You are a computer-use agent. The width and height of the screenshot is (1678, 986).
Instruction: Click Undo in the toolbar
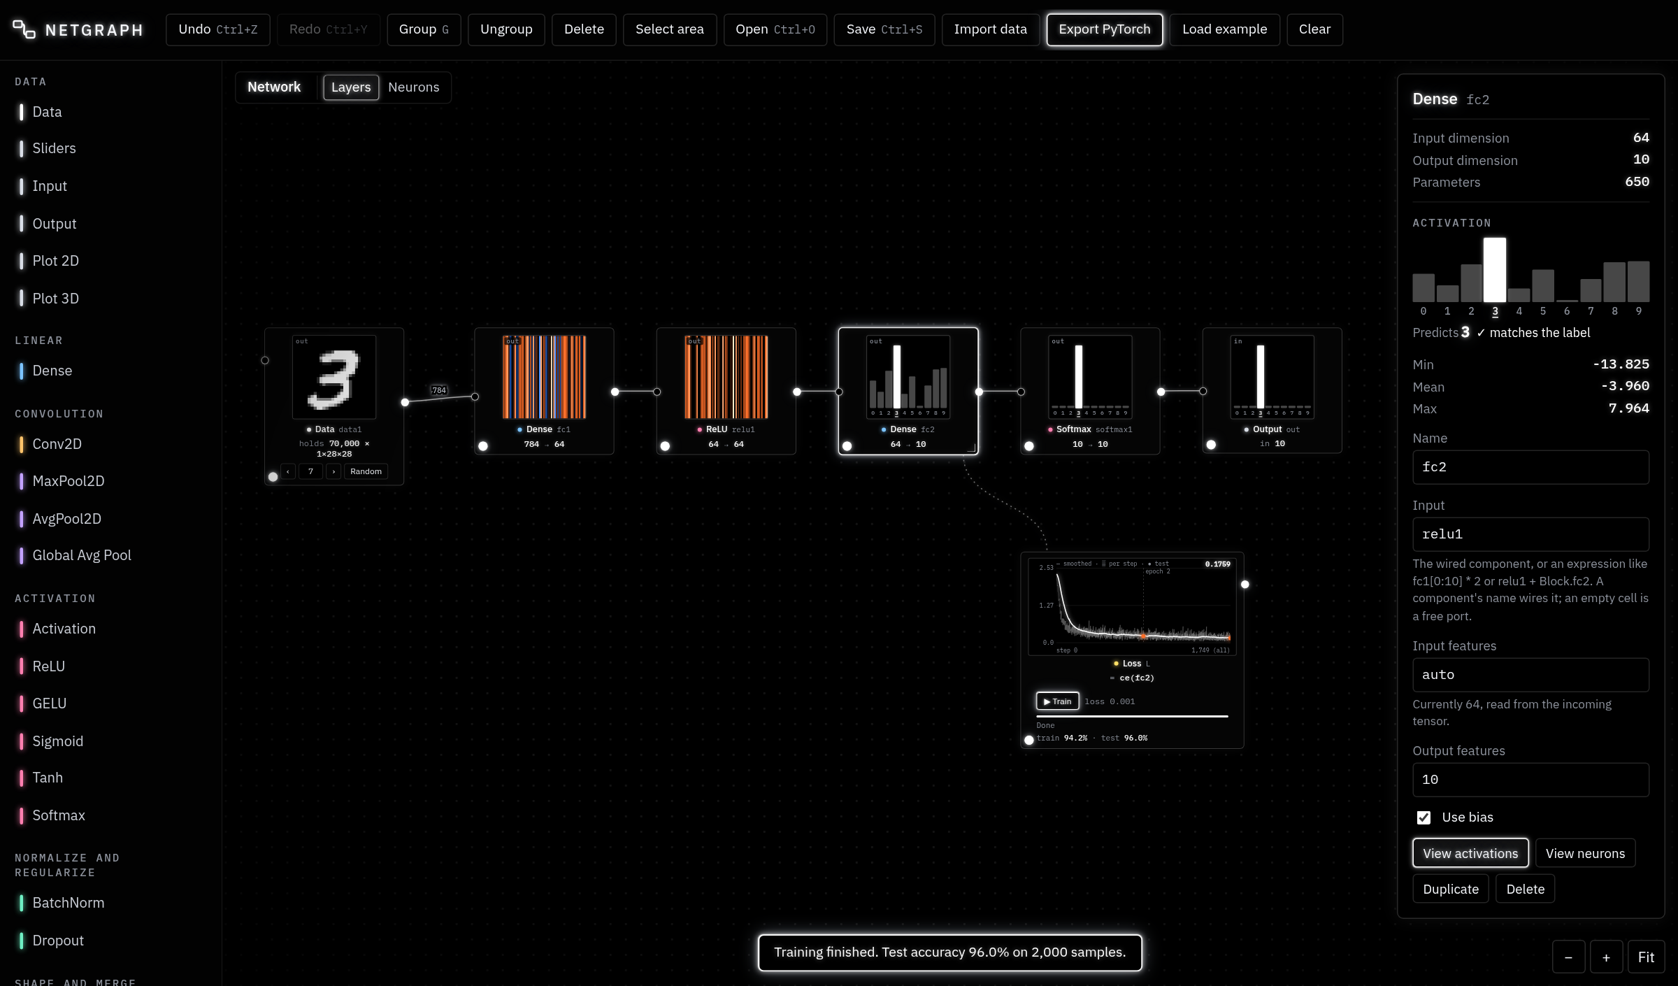pyautogui.click(x=217, y=29)
